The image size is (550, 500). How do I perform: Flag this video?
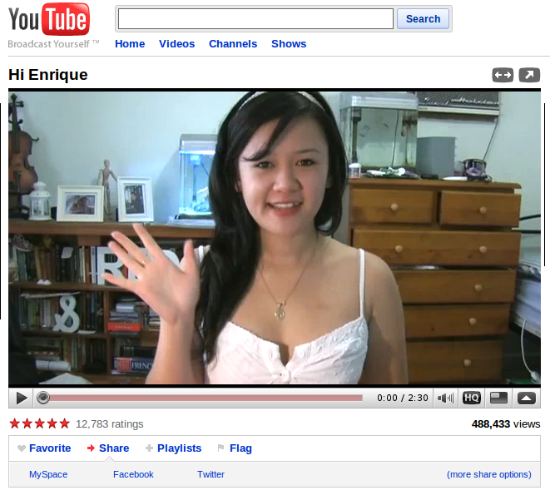tap(240, 448)
